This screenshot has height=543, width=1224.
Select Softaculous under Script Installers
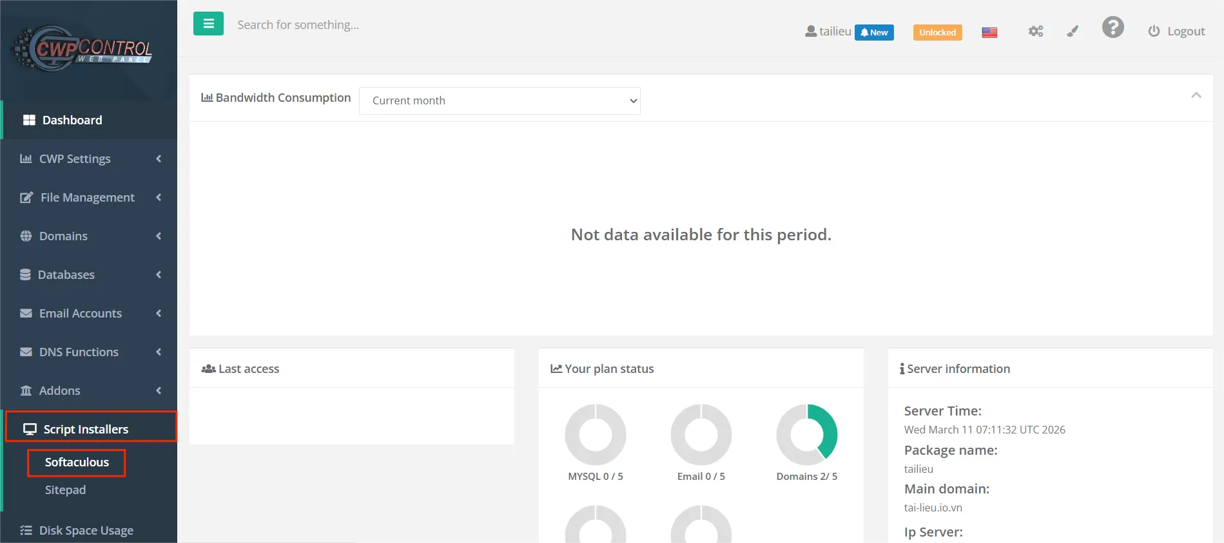(x=77, y=462)
